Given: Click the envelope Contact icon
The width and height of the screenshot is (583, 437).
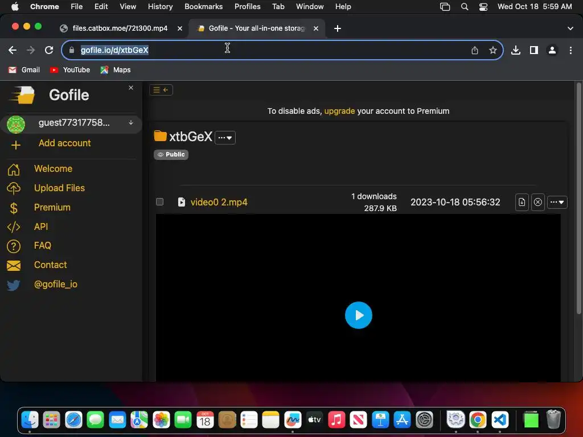Looking at the screenshot, I should pos(14,266).
